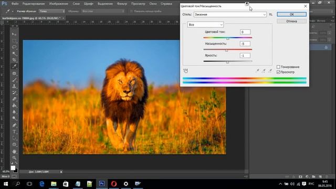Select the Magic Wand tool
336x189 pixels.
point(14,54)
